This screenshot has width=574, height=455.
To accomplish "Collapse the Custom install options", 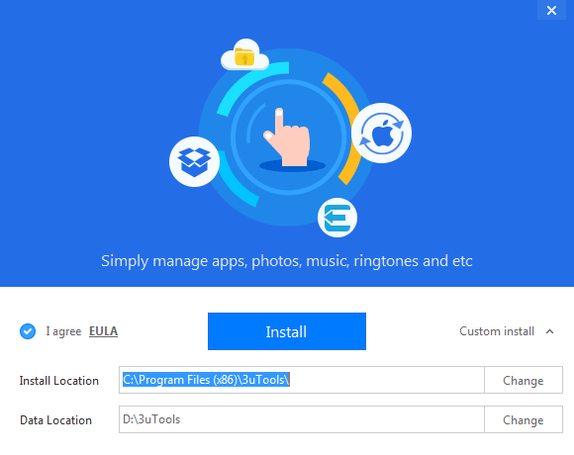I will coord(507,331).
